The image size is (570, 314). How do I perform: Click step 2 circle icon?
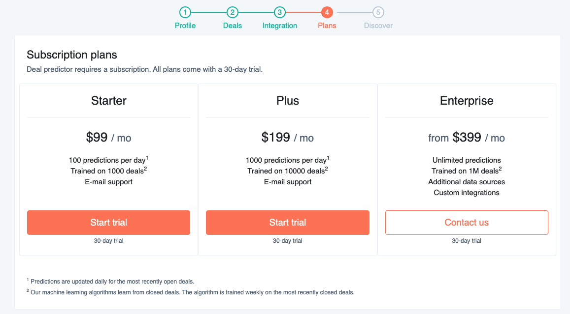pyautogui.click(x=233, y=12)
